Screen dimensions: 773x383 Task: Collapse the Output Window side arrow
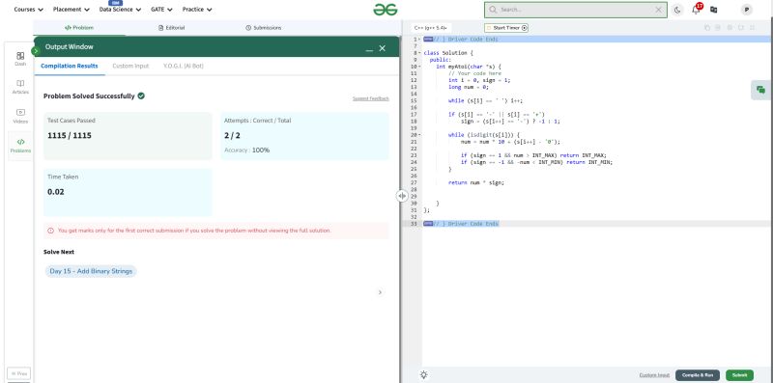[x=36, y=51]
